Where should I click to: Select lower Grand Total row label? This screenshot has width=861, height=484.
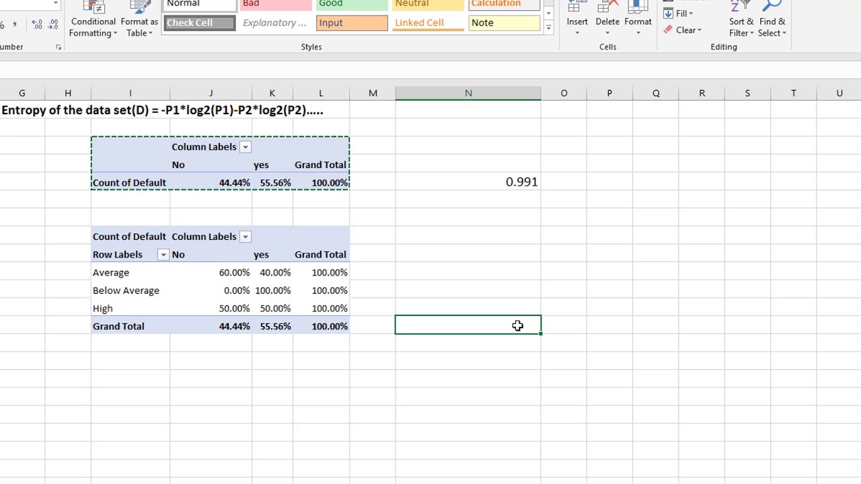130,326
